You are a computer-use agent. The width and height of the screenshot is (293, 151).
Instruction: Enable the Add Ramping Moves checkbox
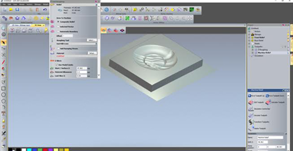[58, 48]
